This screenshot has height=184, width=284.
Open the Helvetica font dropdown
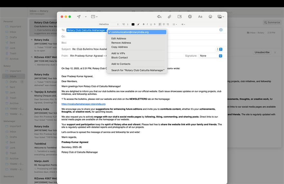pyautogui.click(x=109, y=24)
